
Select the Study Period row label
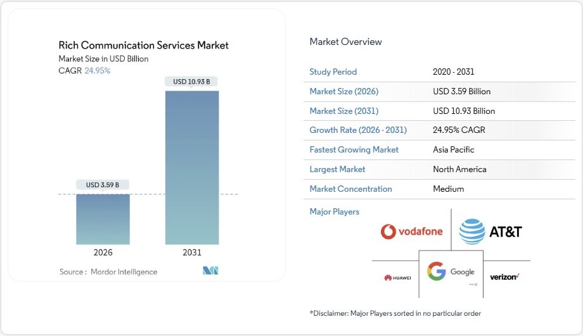tap(333, 72)
